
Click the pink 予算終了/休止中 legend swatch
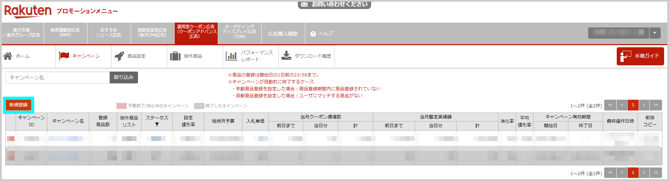pos(121,106)
